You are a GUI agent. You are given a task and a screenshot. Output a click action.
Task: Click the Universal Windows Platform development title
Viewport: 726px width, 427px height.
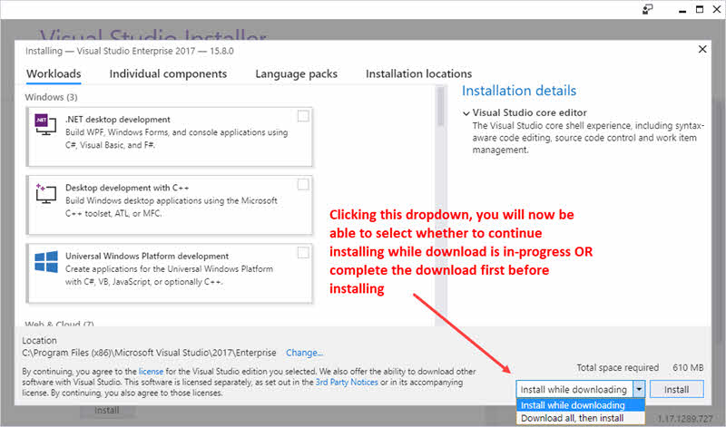pyautogui.click(x=147, y=256)
